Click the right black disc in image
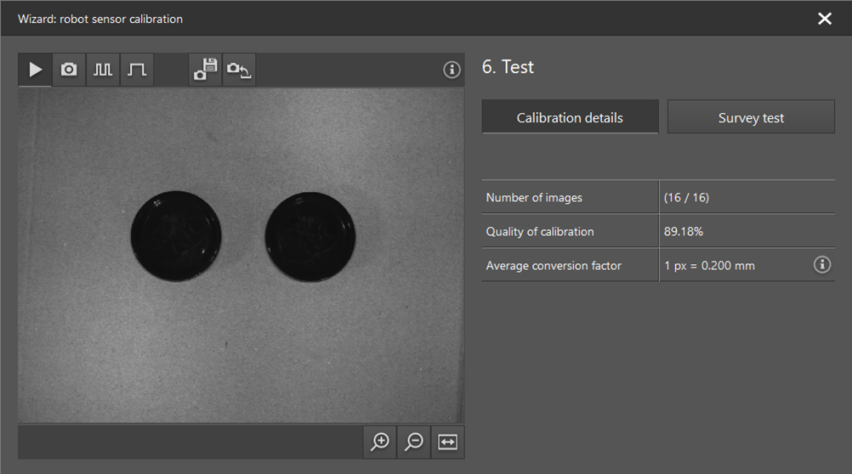The height and width of the screenshot is (474, 852). pyautogui.click(x=310, y=236)
